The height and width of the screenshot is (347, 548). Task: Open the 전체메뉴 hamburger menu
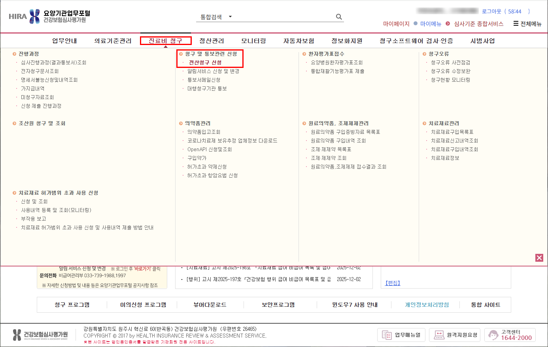(527, 24)
